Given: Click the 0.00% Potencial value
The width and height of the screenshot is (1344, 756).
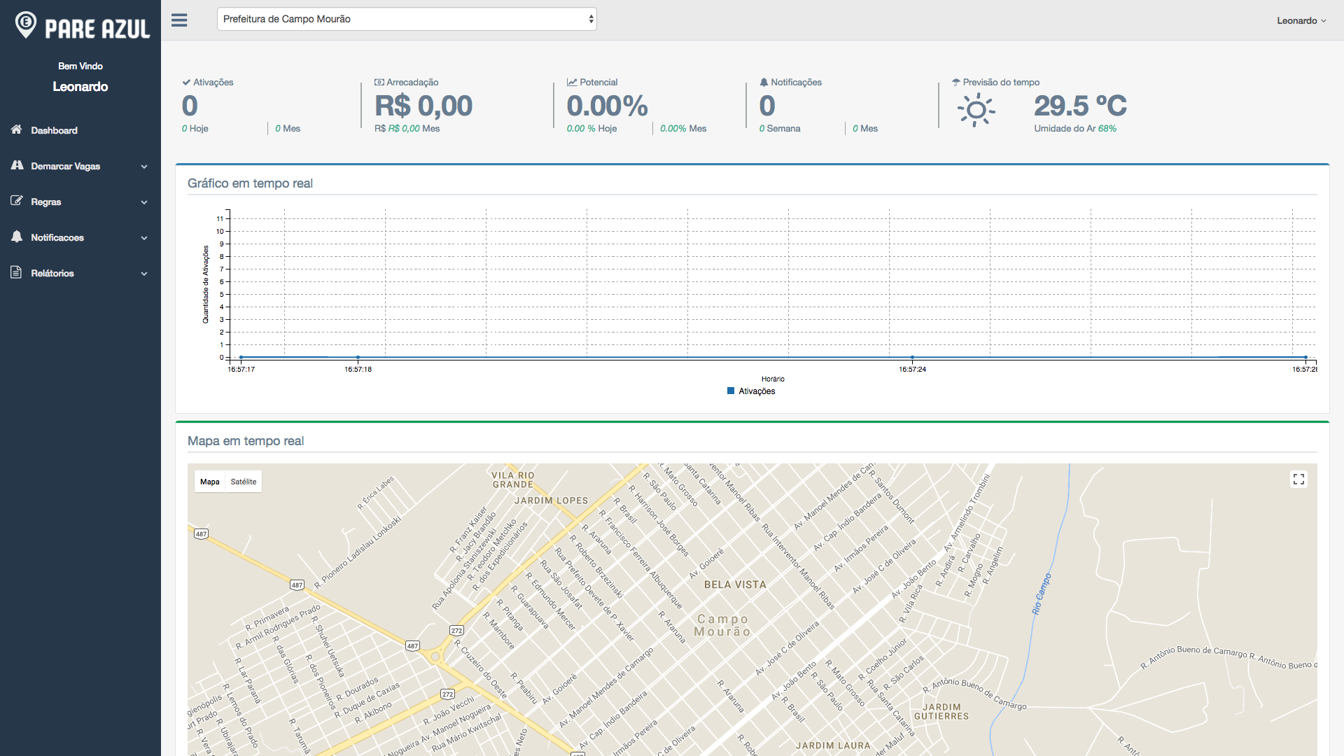Looking at the screenshot, I should coord(607,106).
